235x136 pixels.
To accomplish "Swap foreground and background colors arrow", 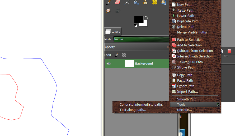I will [147, 17].
